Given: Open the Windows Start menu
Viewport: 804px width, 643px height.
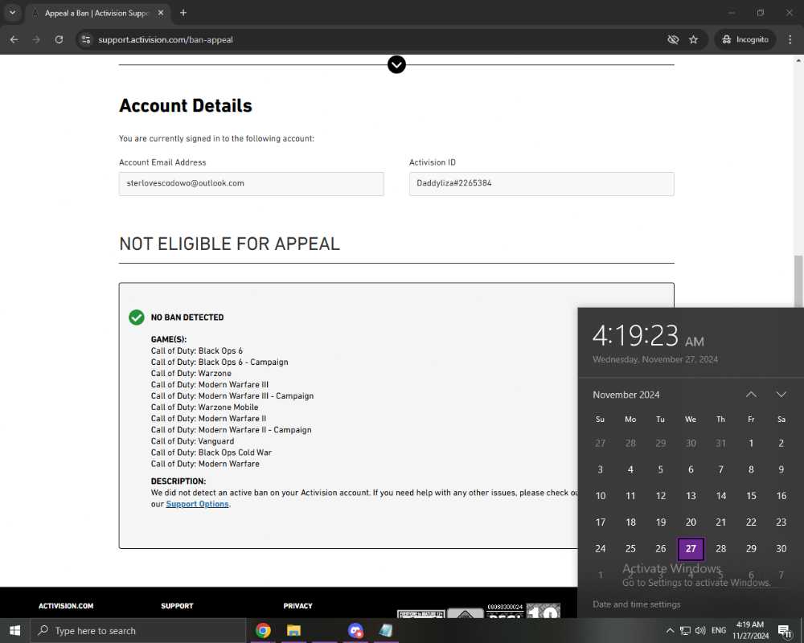Looking at the screenshot, I should 14,630.
